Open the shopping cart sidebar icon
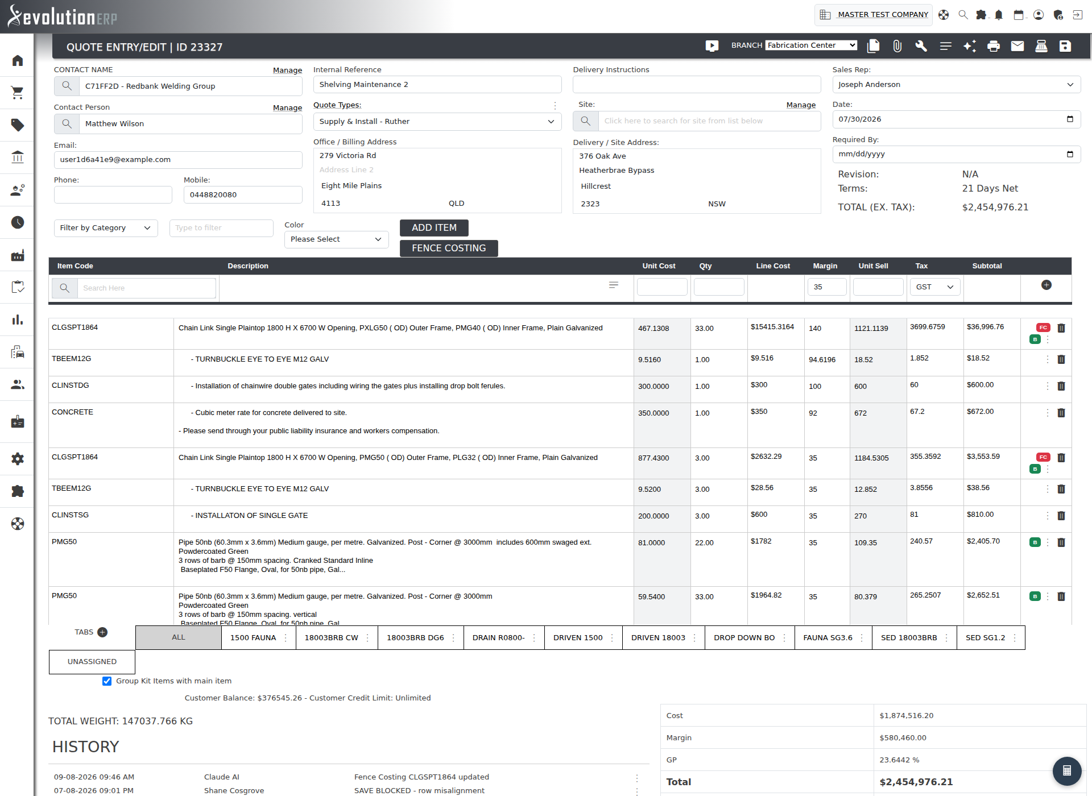This screenshot has width=1092, height=796. (x=18, y=93)
